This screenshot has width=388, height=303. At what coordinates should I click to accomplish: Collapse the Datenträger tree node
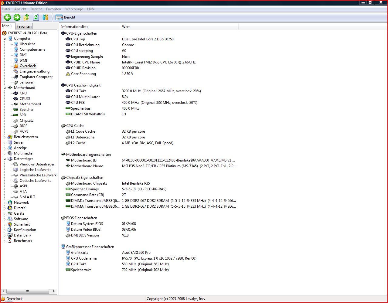coord(5,159)
